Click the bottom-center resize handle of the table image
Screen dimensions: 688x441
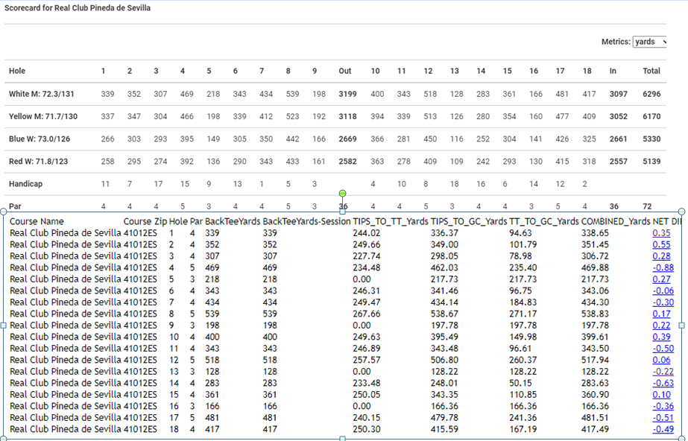pyautogui.click(x=343, y=438)
